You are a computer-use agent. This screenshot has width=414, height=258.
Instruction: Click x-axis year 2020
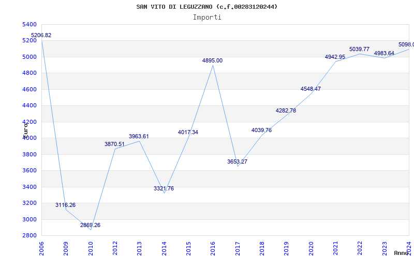(311, 248)
